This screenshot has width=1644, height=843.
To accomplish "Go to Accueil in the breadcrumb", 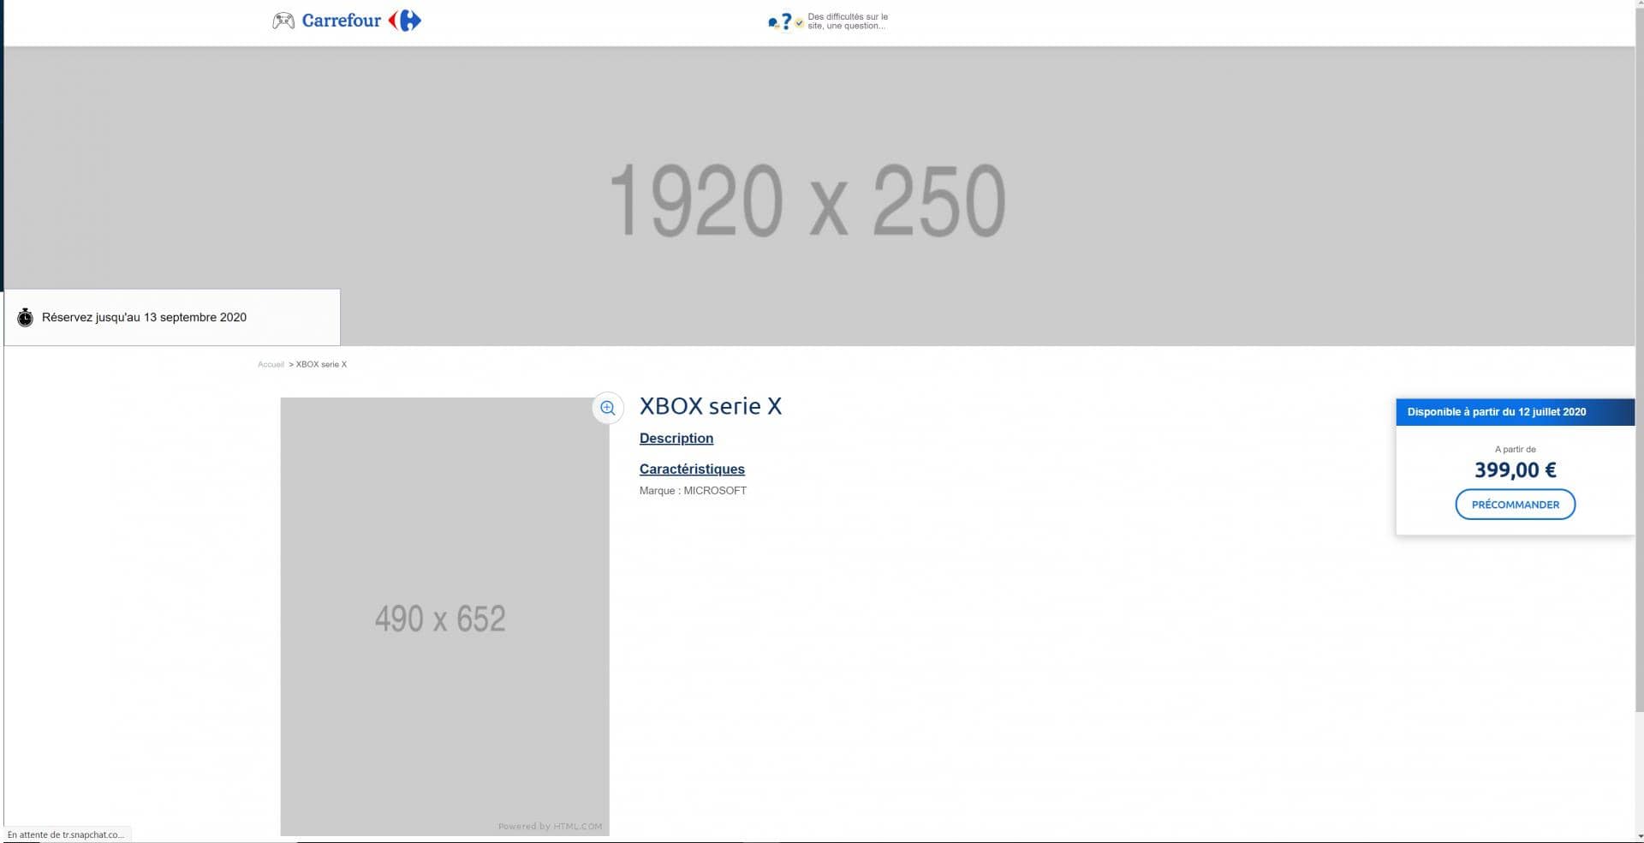I will coord(271,365).
